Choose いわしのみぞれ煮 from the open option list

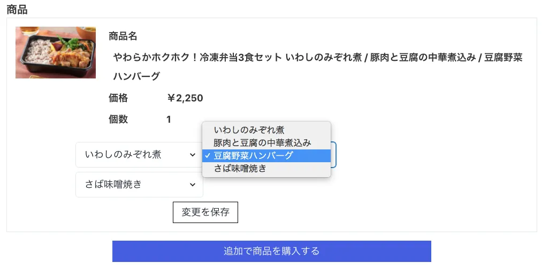(249, 130)
